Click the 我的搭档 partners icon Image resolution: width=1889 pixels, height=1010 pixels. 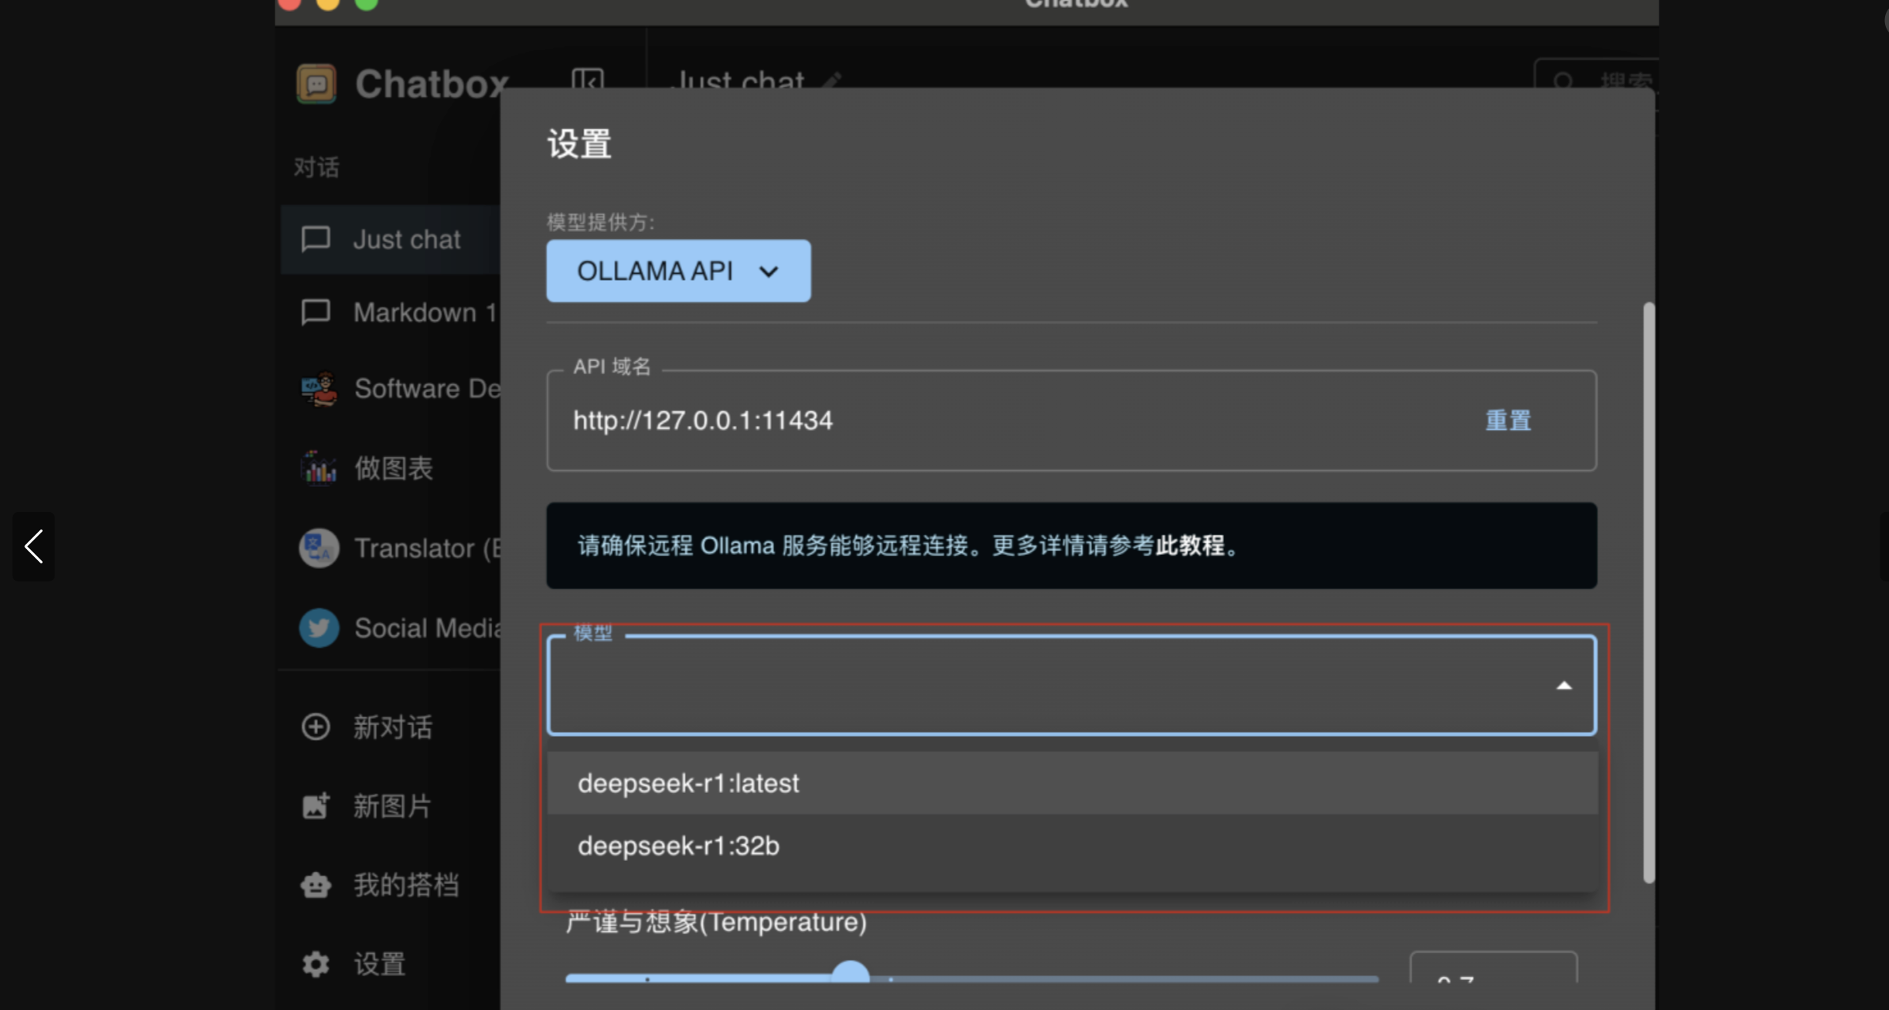pyautogui.click(x=315, y=885)
